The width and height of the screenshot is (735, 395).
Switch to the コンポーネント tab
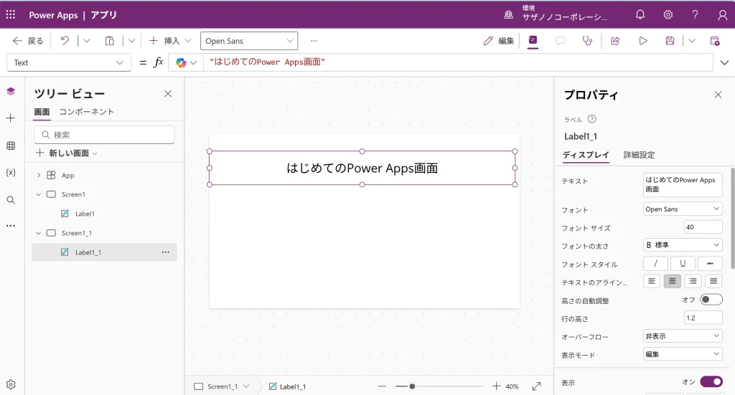(x=87, y=112)
